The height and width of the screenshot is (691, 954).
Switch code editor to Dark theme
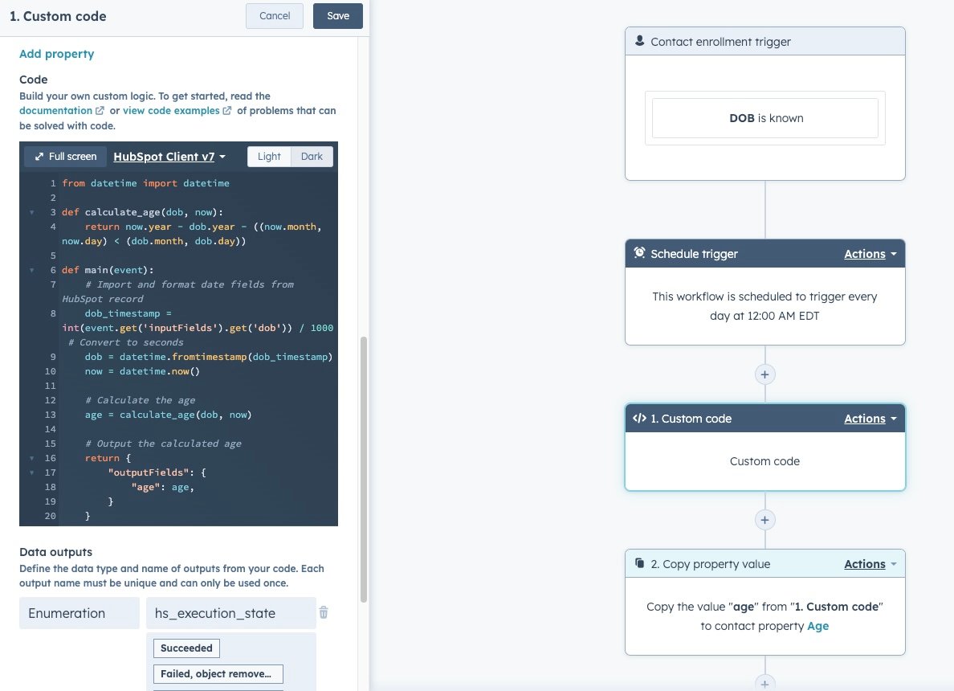312,156
